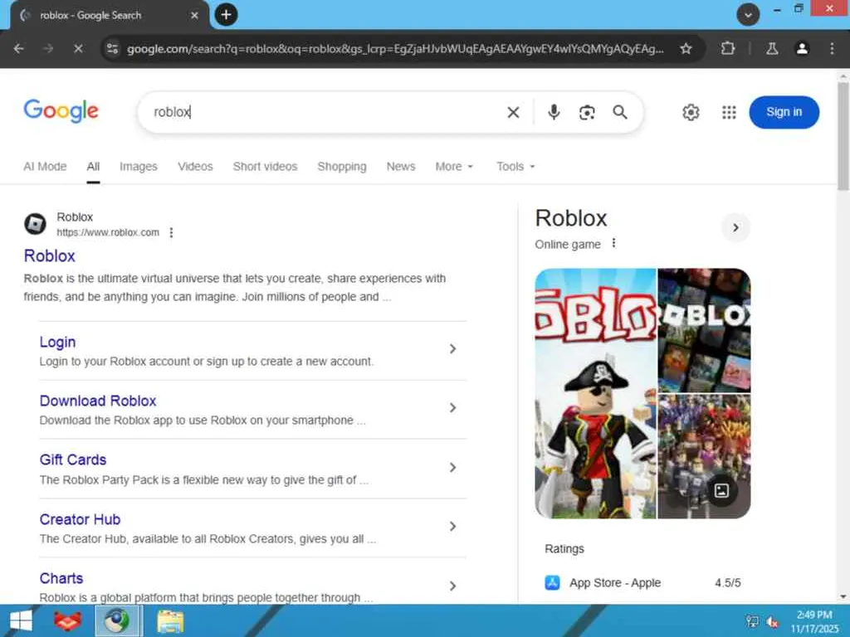This screenshot has width=850, height=637.
Task: Focus the Google search input field
Action: click(325, 112)
